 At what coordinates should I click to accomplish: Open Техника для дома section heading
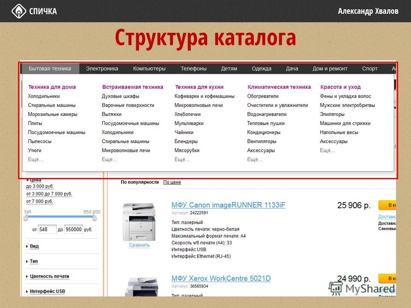[x=52, y=87]
